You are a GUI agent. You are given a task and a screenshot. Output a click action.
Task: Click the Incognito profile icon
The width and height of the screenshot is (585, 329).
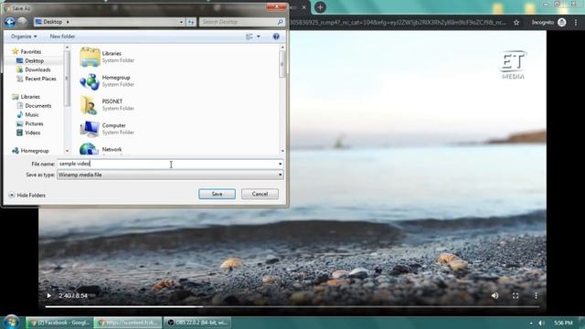(561, 22)
